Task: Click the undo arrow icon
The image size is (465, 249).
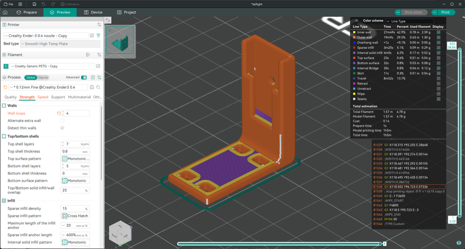Action: click(43, 4)
